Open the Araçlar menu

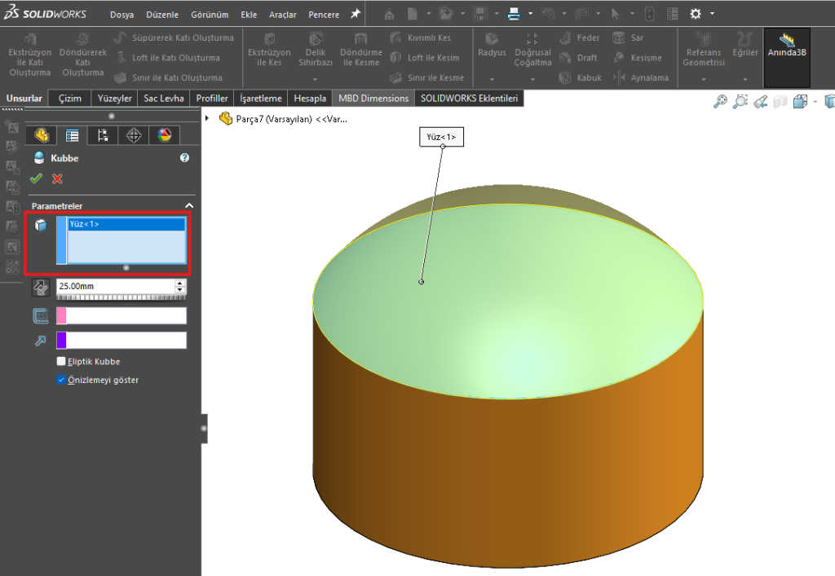[283, 15]
